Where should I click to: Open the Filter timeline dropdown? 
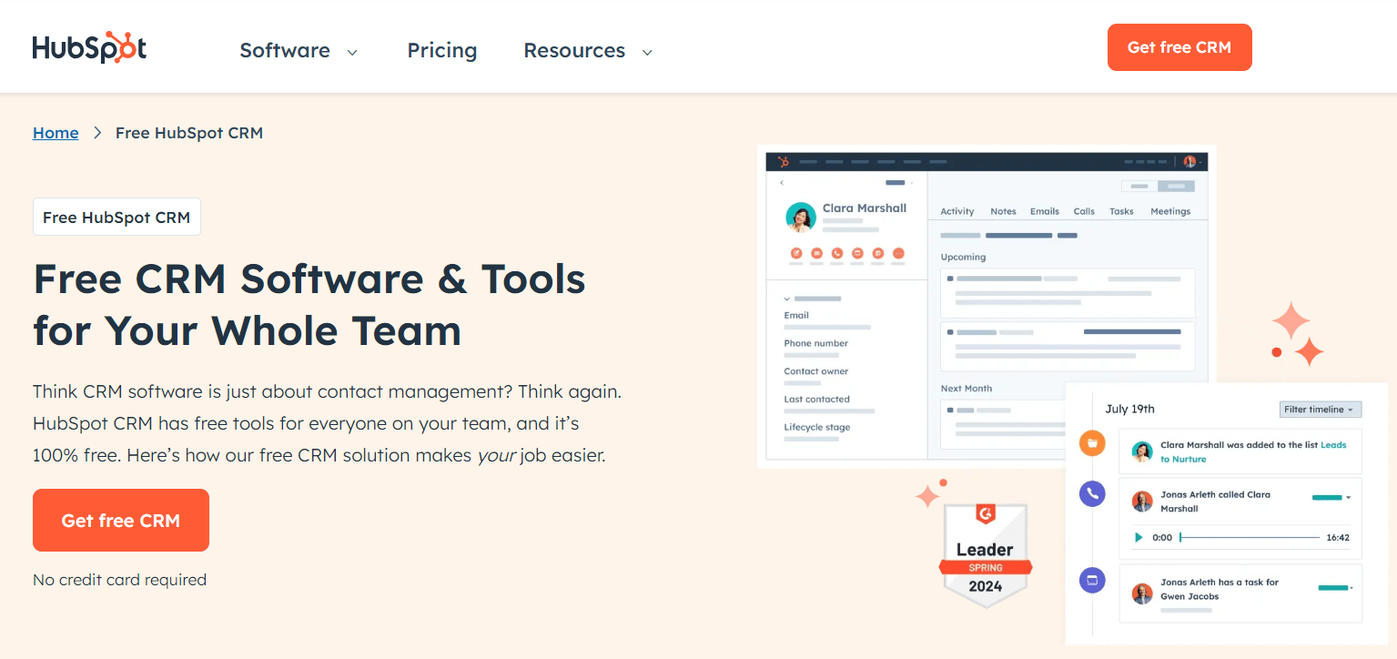click(x=1321, y=409)
